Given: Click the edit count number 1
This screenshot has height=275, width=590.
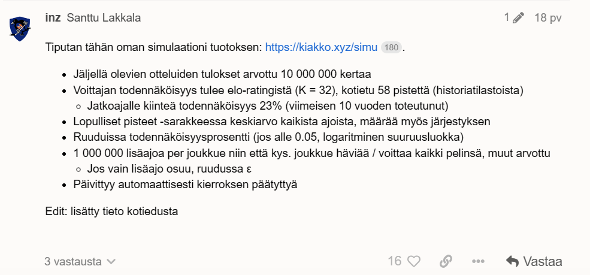Looking at the screenshot, I should coord(507,18).
